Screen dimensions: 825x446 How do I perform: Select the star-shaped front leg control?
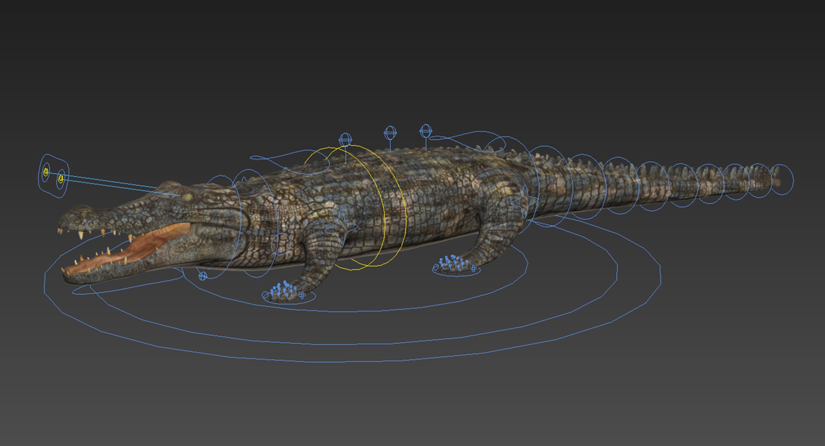pos(342,228)
